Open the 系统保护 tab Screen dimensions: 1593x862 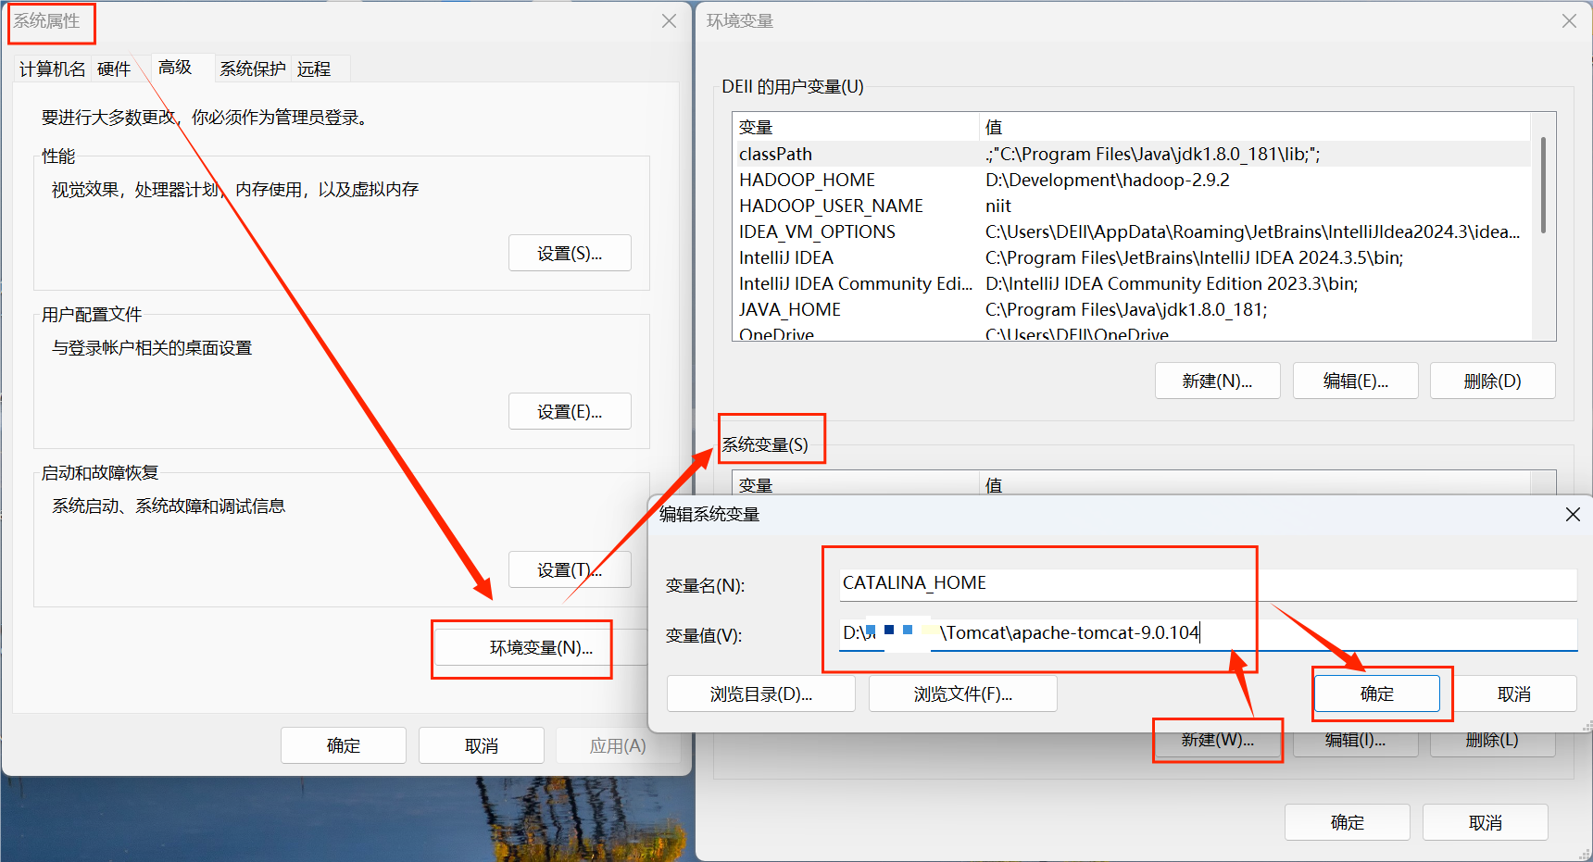pyautogui.click(x=253, y=69)
